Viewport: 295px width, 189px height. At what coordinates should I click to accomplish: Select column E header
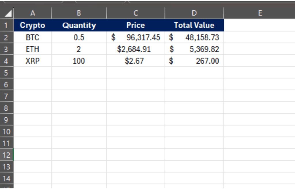pos(260,13)
